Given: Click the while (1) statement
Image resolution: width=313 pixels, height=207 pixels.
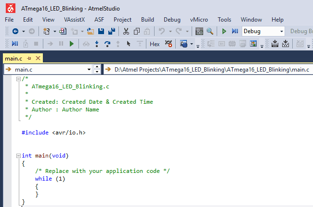Looking at the screenshot, I should [x=50, y=179].
